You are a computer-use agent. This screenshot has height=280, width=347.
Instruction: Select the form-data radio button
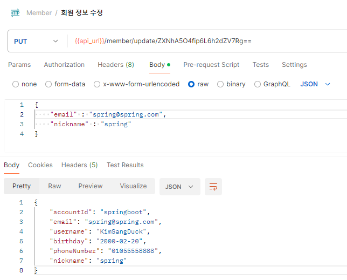48,84
